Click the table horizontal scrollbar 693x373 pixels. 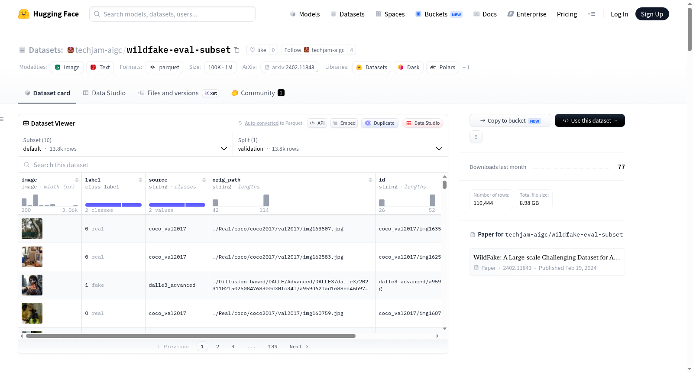191,336
